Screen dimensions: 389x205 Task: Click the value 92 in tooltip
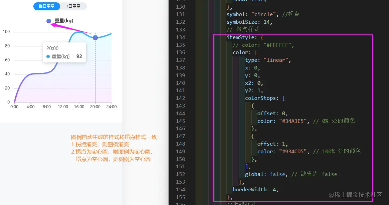[x=79, y=56]
